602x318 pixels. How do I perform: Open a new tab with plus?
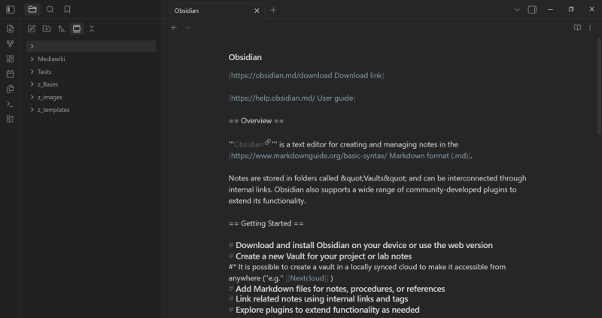(x=273, y=10)
